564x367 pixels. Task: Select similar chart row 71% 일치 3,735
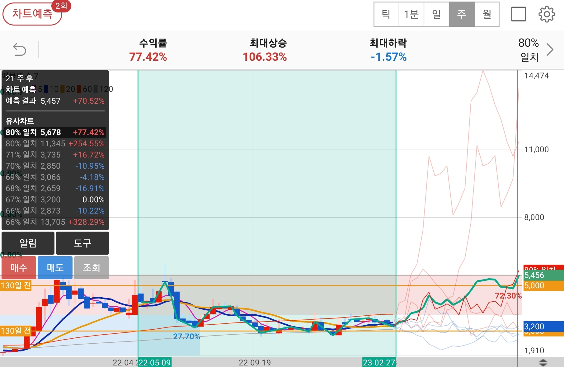click(55, 155)
